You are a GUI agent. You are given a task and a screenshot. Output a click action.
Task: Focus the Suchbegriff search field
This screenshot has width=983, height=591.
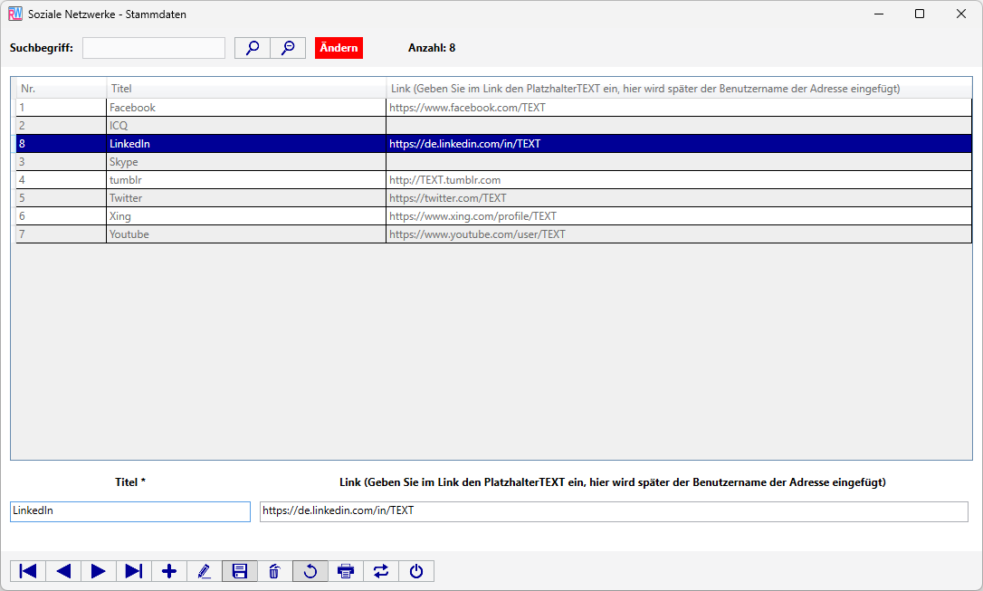point(154,48)
